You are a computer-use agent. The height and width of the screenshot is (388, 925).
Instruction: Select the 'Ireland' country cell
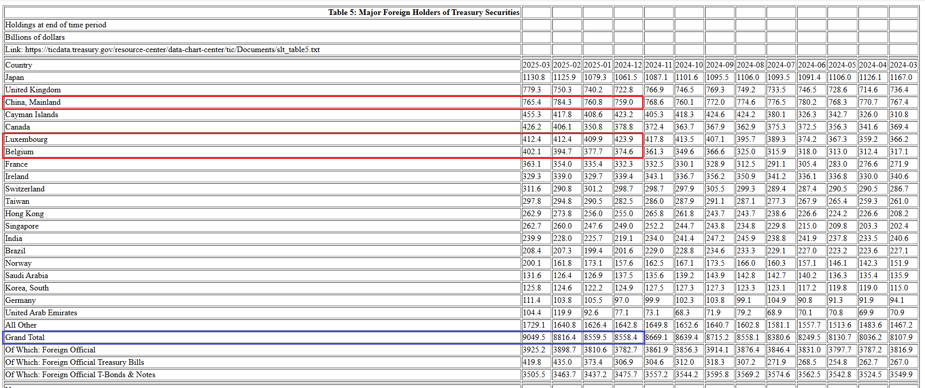point(262,176)
